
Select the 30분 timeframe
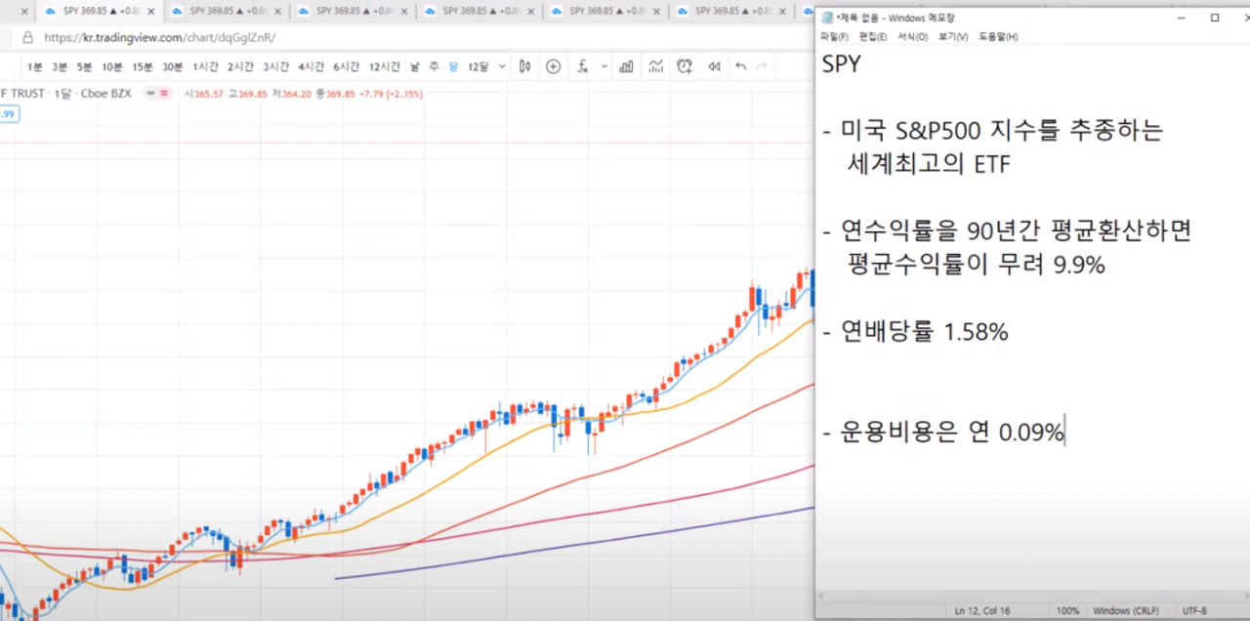tap(173, 66)
